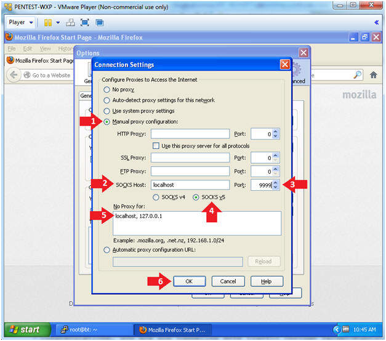Screen dimensions: 386x341
Task: Click the Firefox back navigation arrow
Action: [14, 75]
